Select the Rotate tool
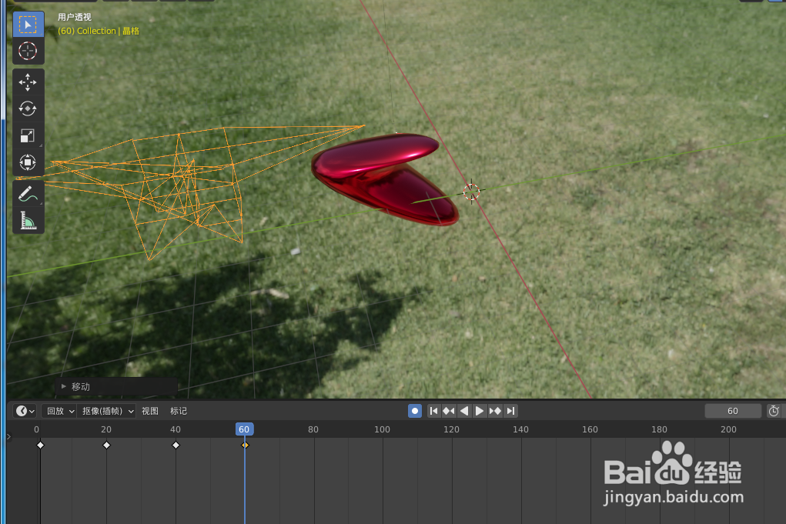The height and width of the screenshot is (524, 786). coord(28,108)
